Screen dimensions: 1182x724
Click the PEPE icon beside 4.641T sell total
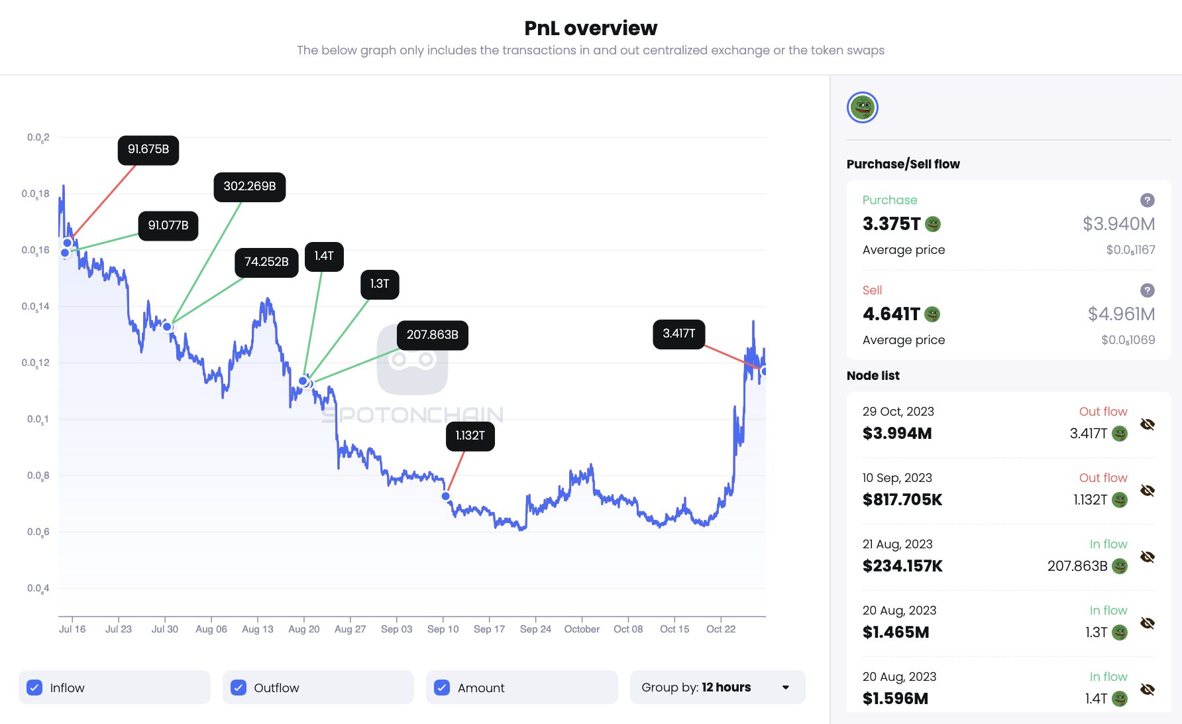(932, 314)
